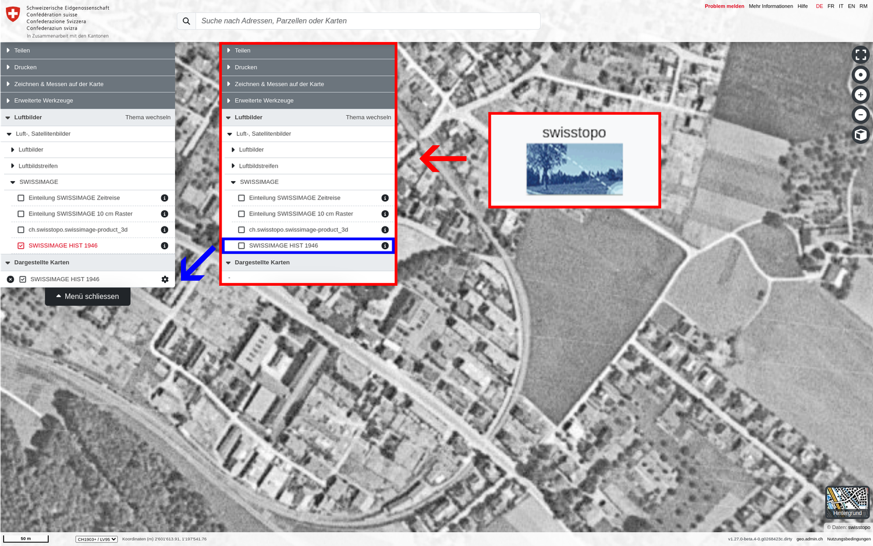Open the Hintergrund background map thumbnail

click(847, 502)
